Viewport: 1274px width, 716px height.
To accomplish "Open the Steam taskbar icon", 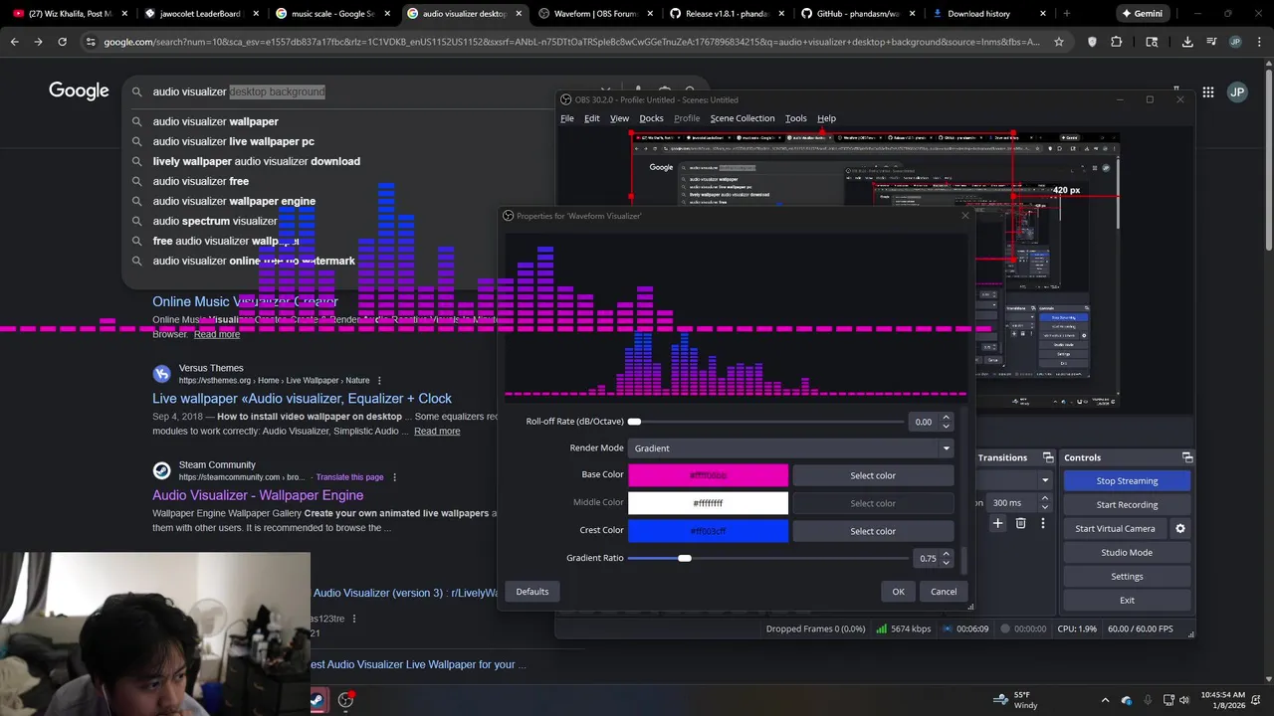I will [x=318, y=700].
